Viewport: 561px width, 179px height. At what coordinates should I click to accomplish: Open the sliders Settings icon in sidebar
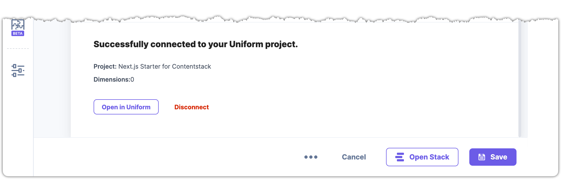point(18,71)
